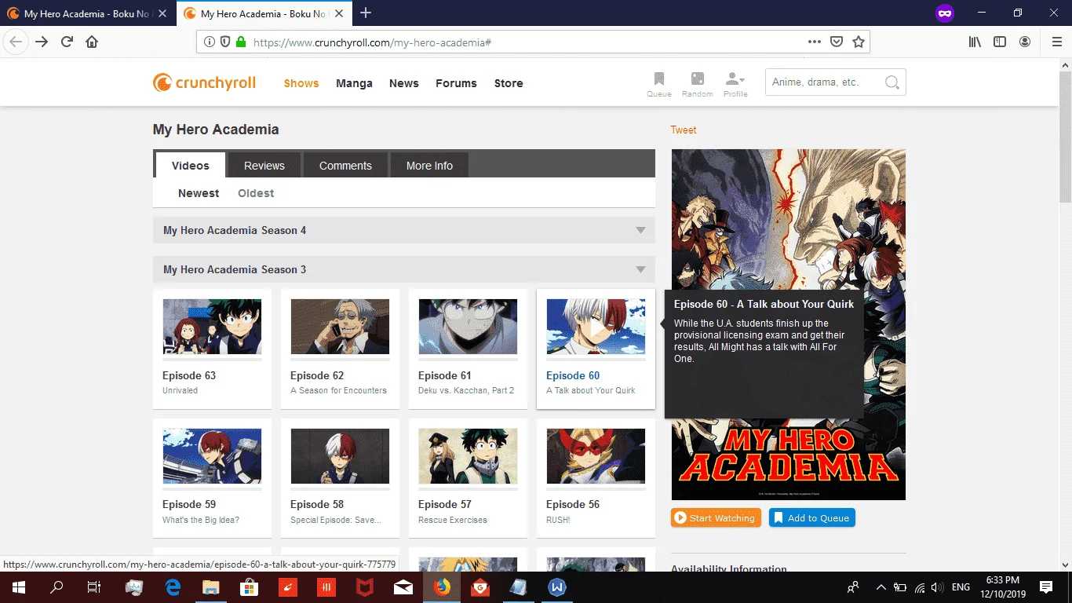
Task: Open Episode 58 thumbnail image
Action: click(x=340, y=456)
